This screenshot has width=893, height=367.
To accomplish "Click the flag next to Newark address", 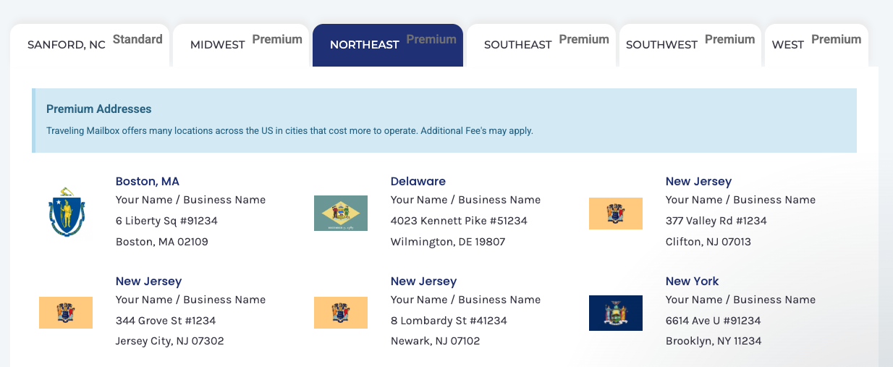I will (x=341, y=313).
